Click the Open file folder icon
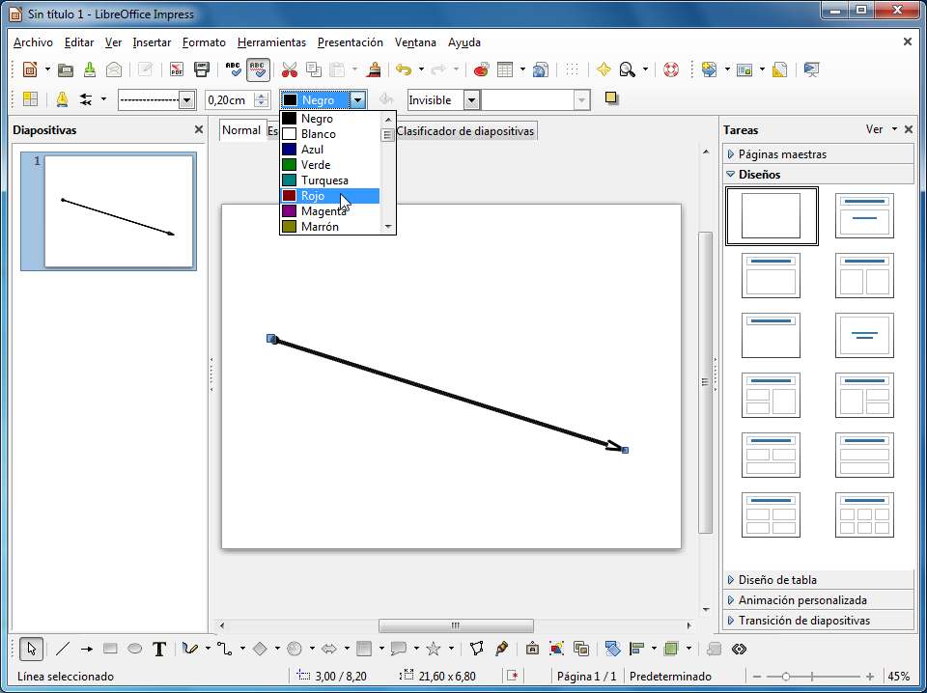The width and height of the screenshot is (927, 693). [66, 69]
